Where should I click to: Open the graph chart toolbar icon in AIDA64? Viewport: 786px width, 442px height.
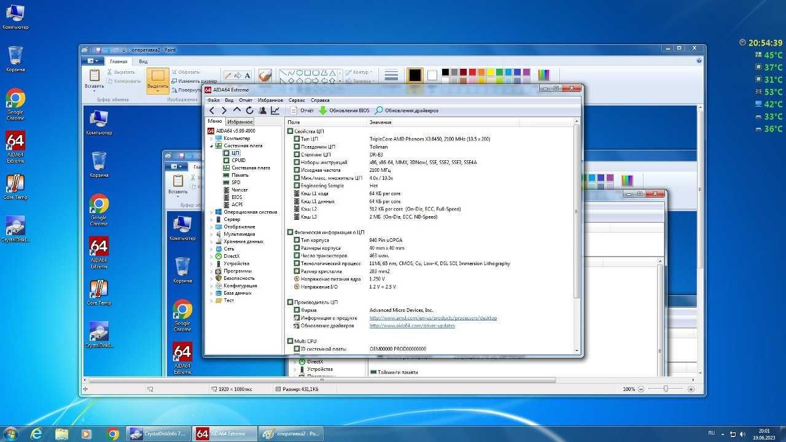click(x=275, y=110)
